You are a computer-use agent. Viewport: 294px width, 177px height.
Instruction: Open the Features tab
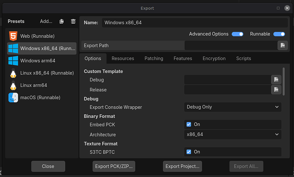coord(183,58)
